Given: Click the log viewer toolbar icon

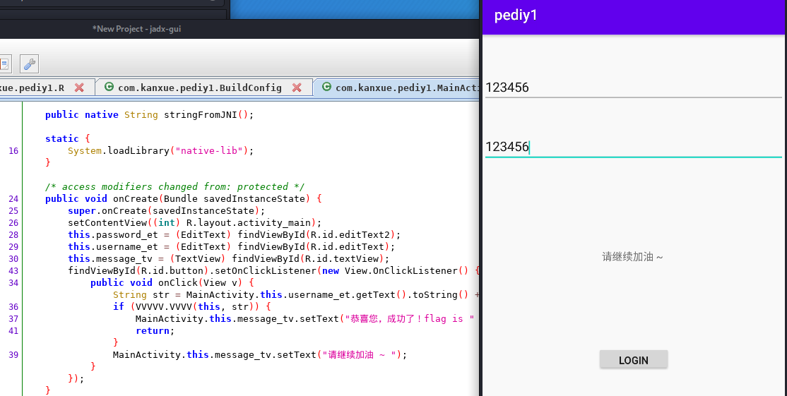Looking at the screenshot, I should click(4, 64).
